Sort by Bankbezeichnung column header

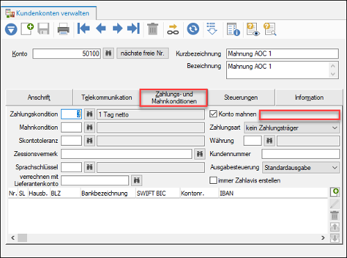click(108, 193)
